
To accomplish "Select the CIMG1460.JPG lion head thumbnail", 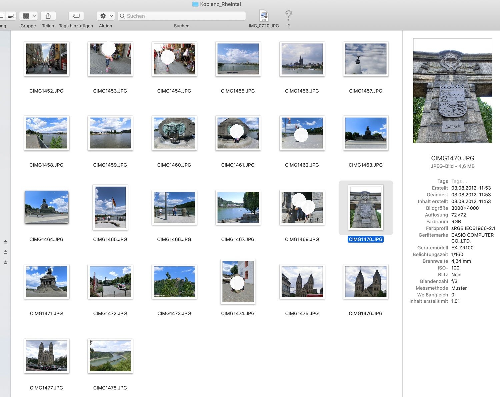I will click(174, 133).
